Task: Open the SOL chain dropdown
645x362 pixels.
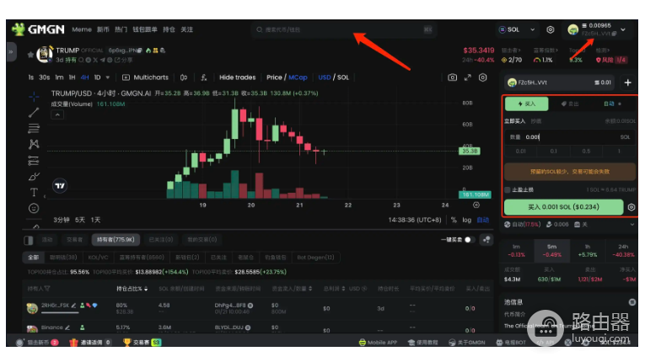Action: tap(517, 29)
